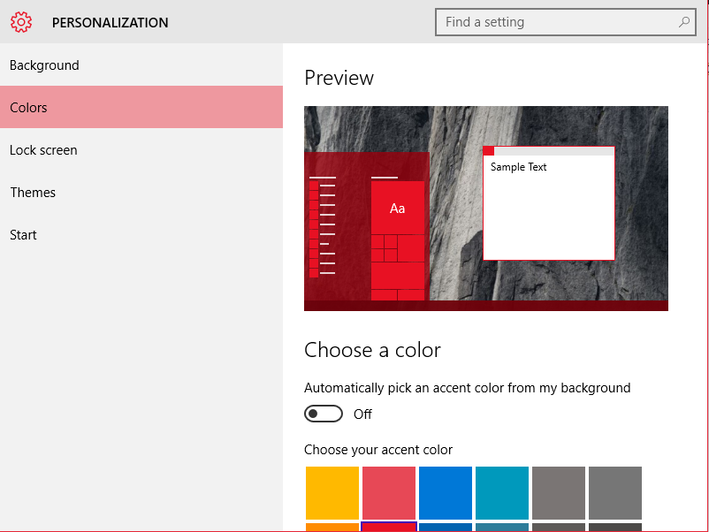Click the dark red taskbar in preview
The image size is (709, 532).
coord(486,306)
